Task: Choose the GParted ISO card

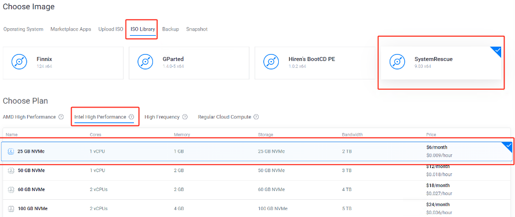Action: click(x=189, y=63)
